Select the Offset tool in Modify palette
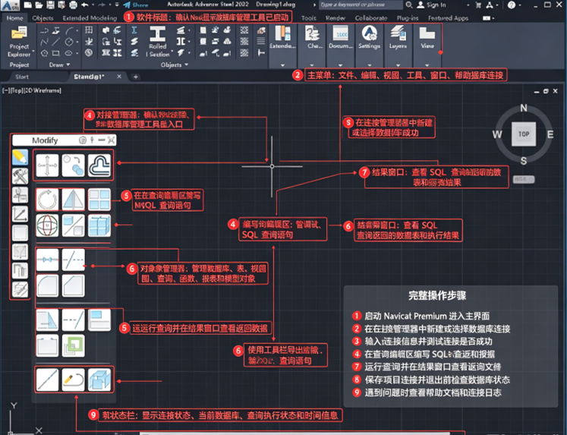The image size is (567, 435). pos(99,165)
